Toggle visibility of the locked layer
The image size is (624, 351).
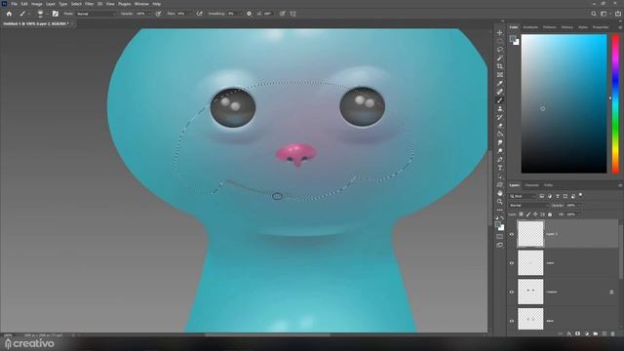pyautogui.click(x=512, y=292)
